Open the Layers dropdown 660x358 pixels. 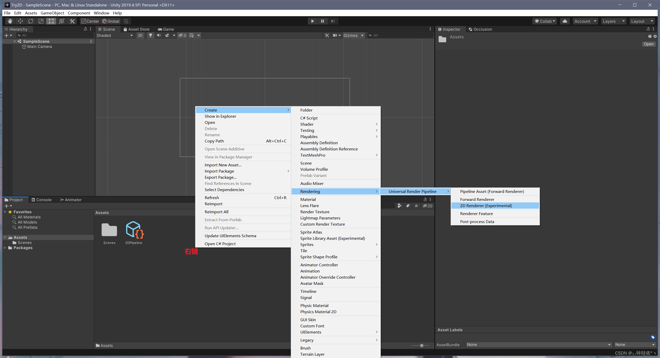point(614,21)
